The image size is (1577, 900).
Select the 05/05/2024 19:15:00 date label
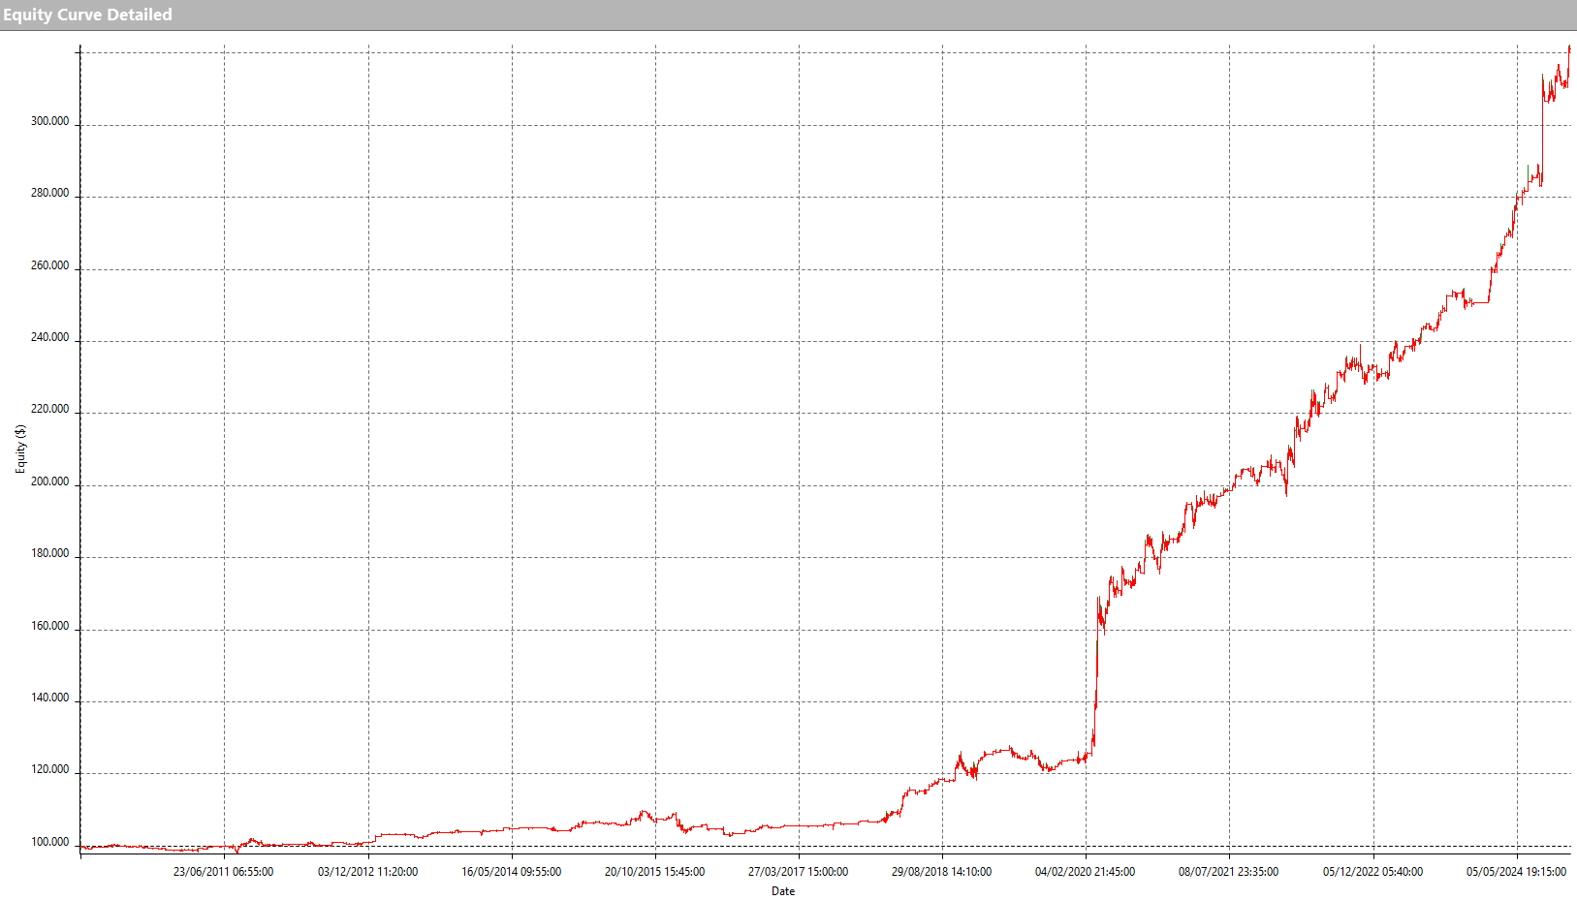(x=1516, y=872)
